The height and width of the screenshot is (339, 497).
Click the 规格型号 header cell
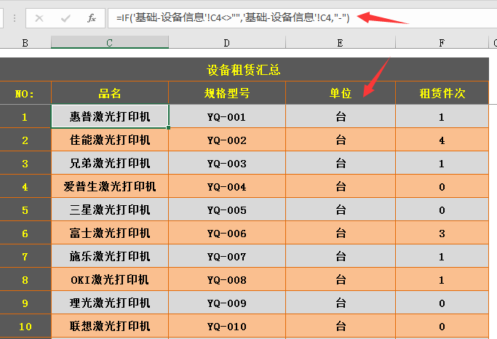tap(227, 93)
